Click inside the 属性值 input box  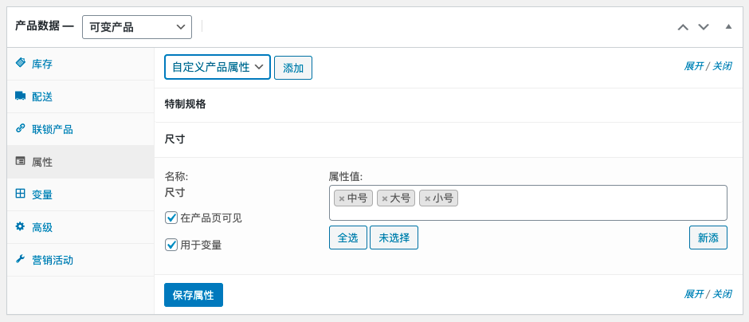[527, 203]
